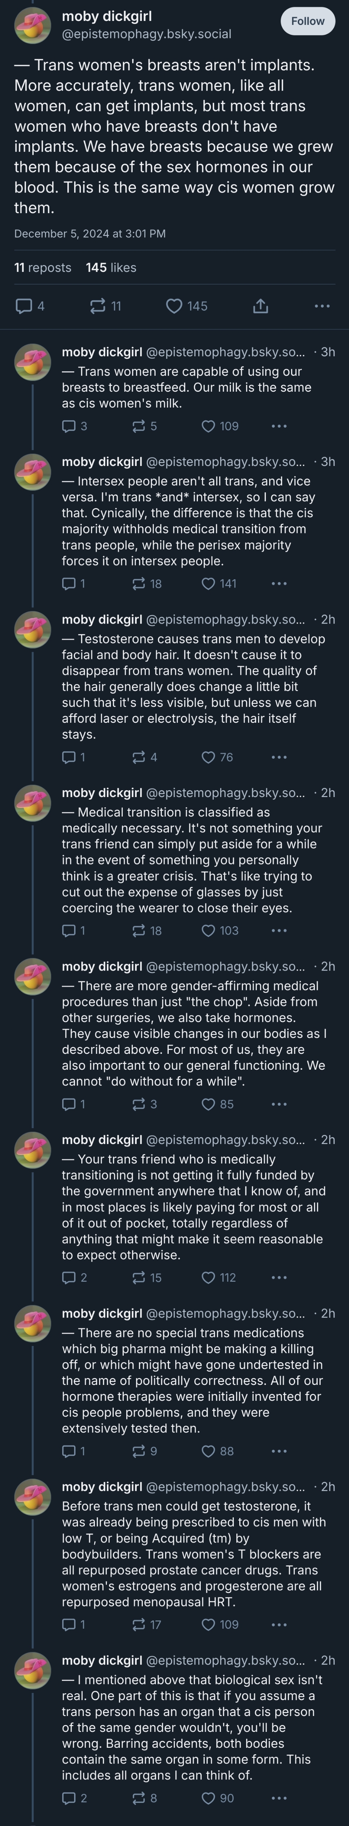The width and height of the screenshot is (349, 1826).
Task: Repost the medically necessary reply
Action: pos(139,931)
